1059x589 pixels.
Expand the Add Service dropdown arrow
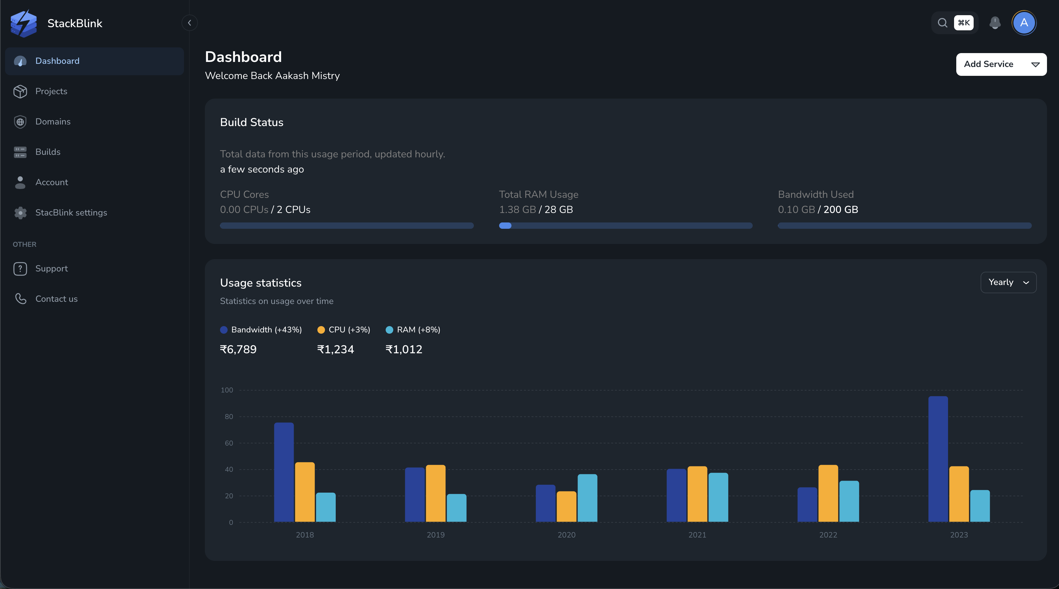[1035, 64]
